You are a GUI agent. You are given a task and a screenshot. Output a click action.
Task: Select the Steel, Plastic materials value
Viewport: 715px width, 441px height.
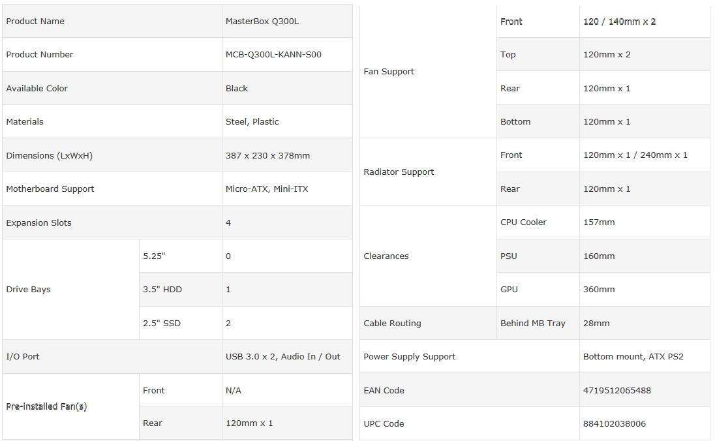pos(252,121)
